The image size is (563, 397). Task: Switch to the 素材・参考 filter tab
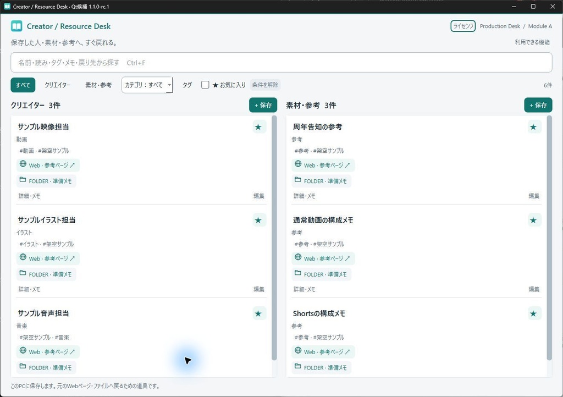click(x=98, y=85)
